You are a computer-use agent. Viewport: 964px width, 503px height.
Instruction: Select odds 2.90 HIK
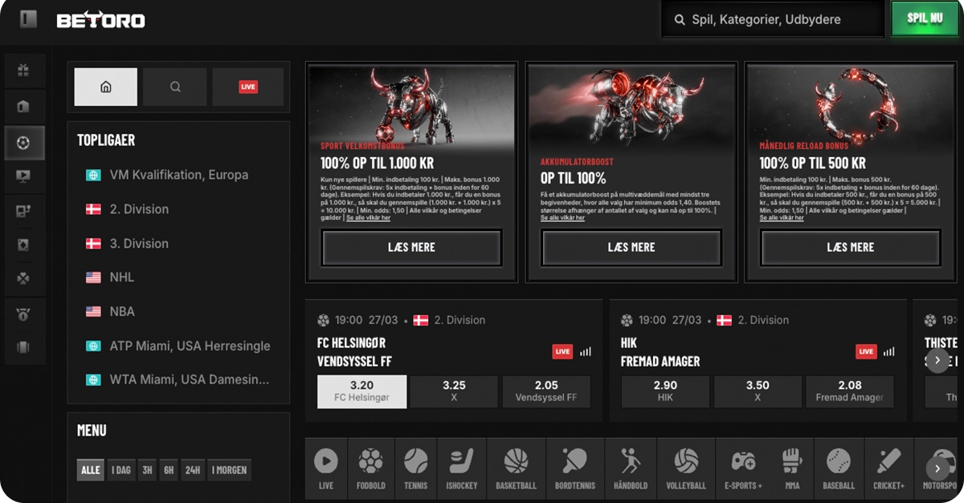tap(665, 391)
